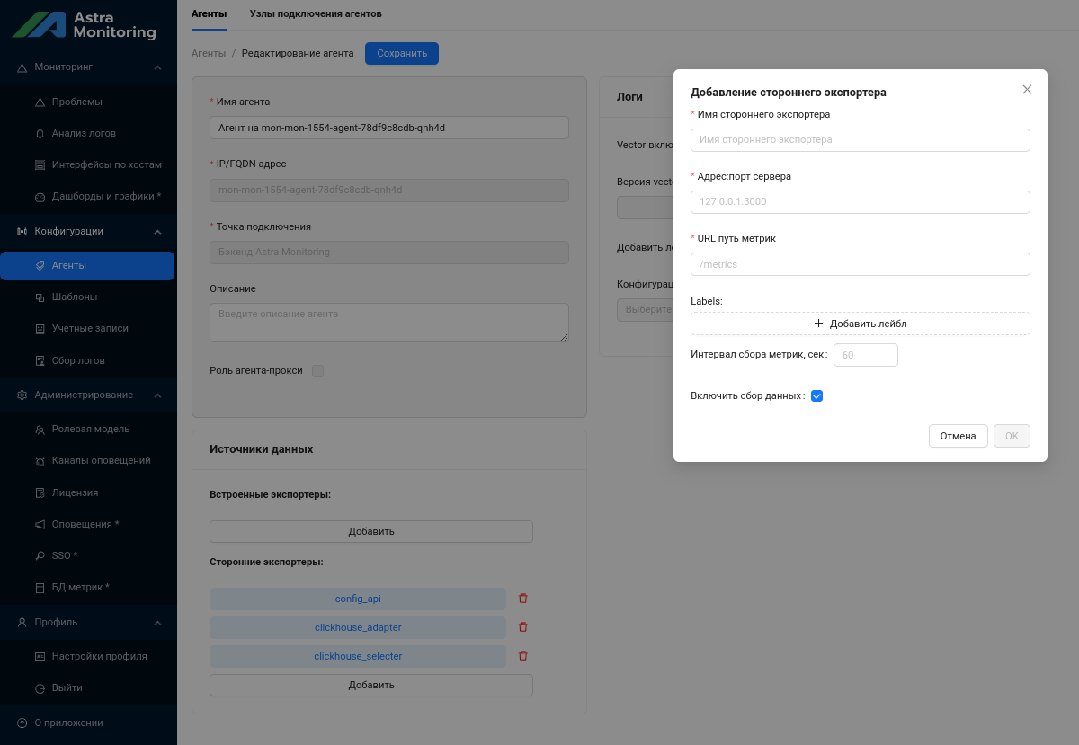Collapse the Мониторинг sidebar section
This screenshot has width=1079, height=745.
[157, 67]
